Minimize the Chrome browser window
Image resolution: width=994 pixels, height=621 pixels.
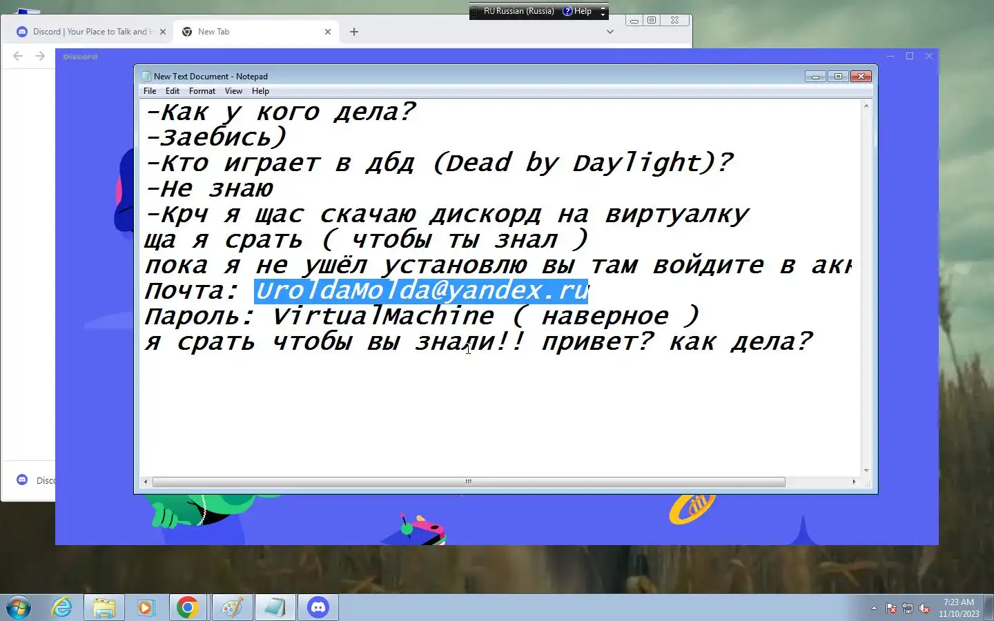tap(634, 20)
